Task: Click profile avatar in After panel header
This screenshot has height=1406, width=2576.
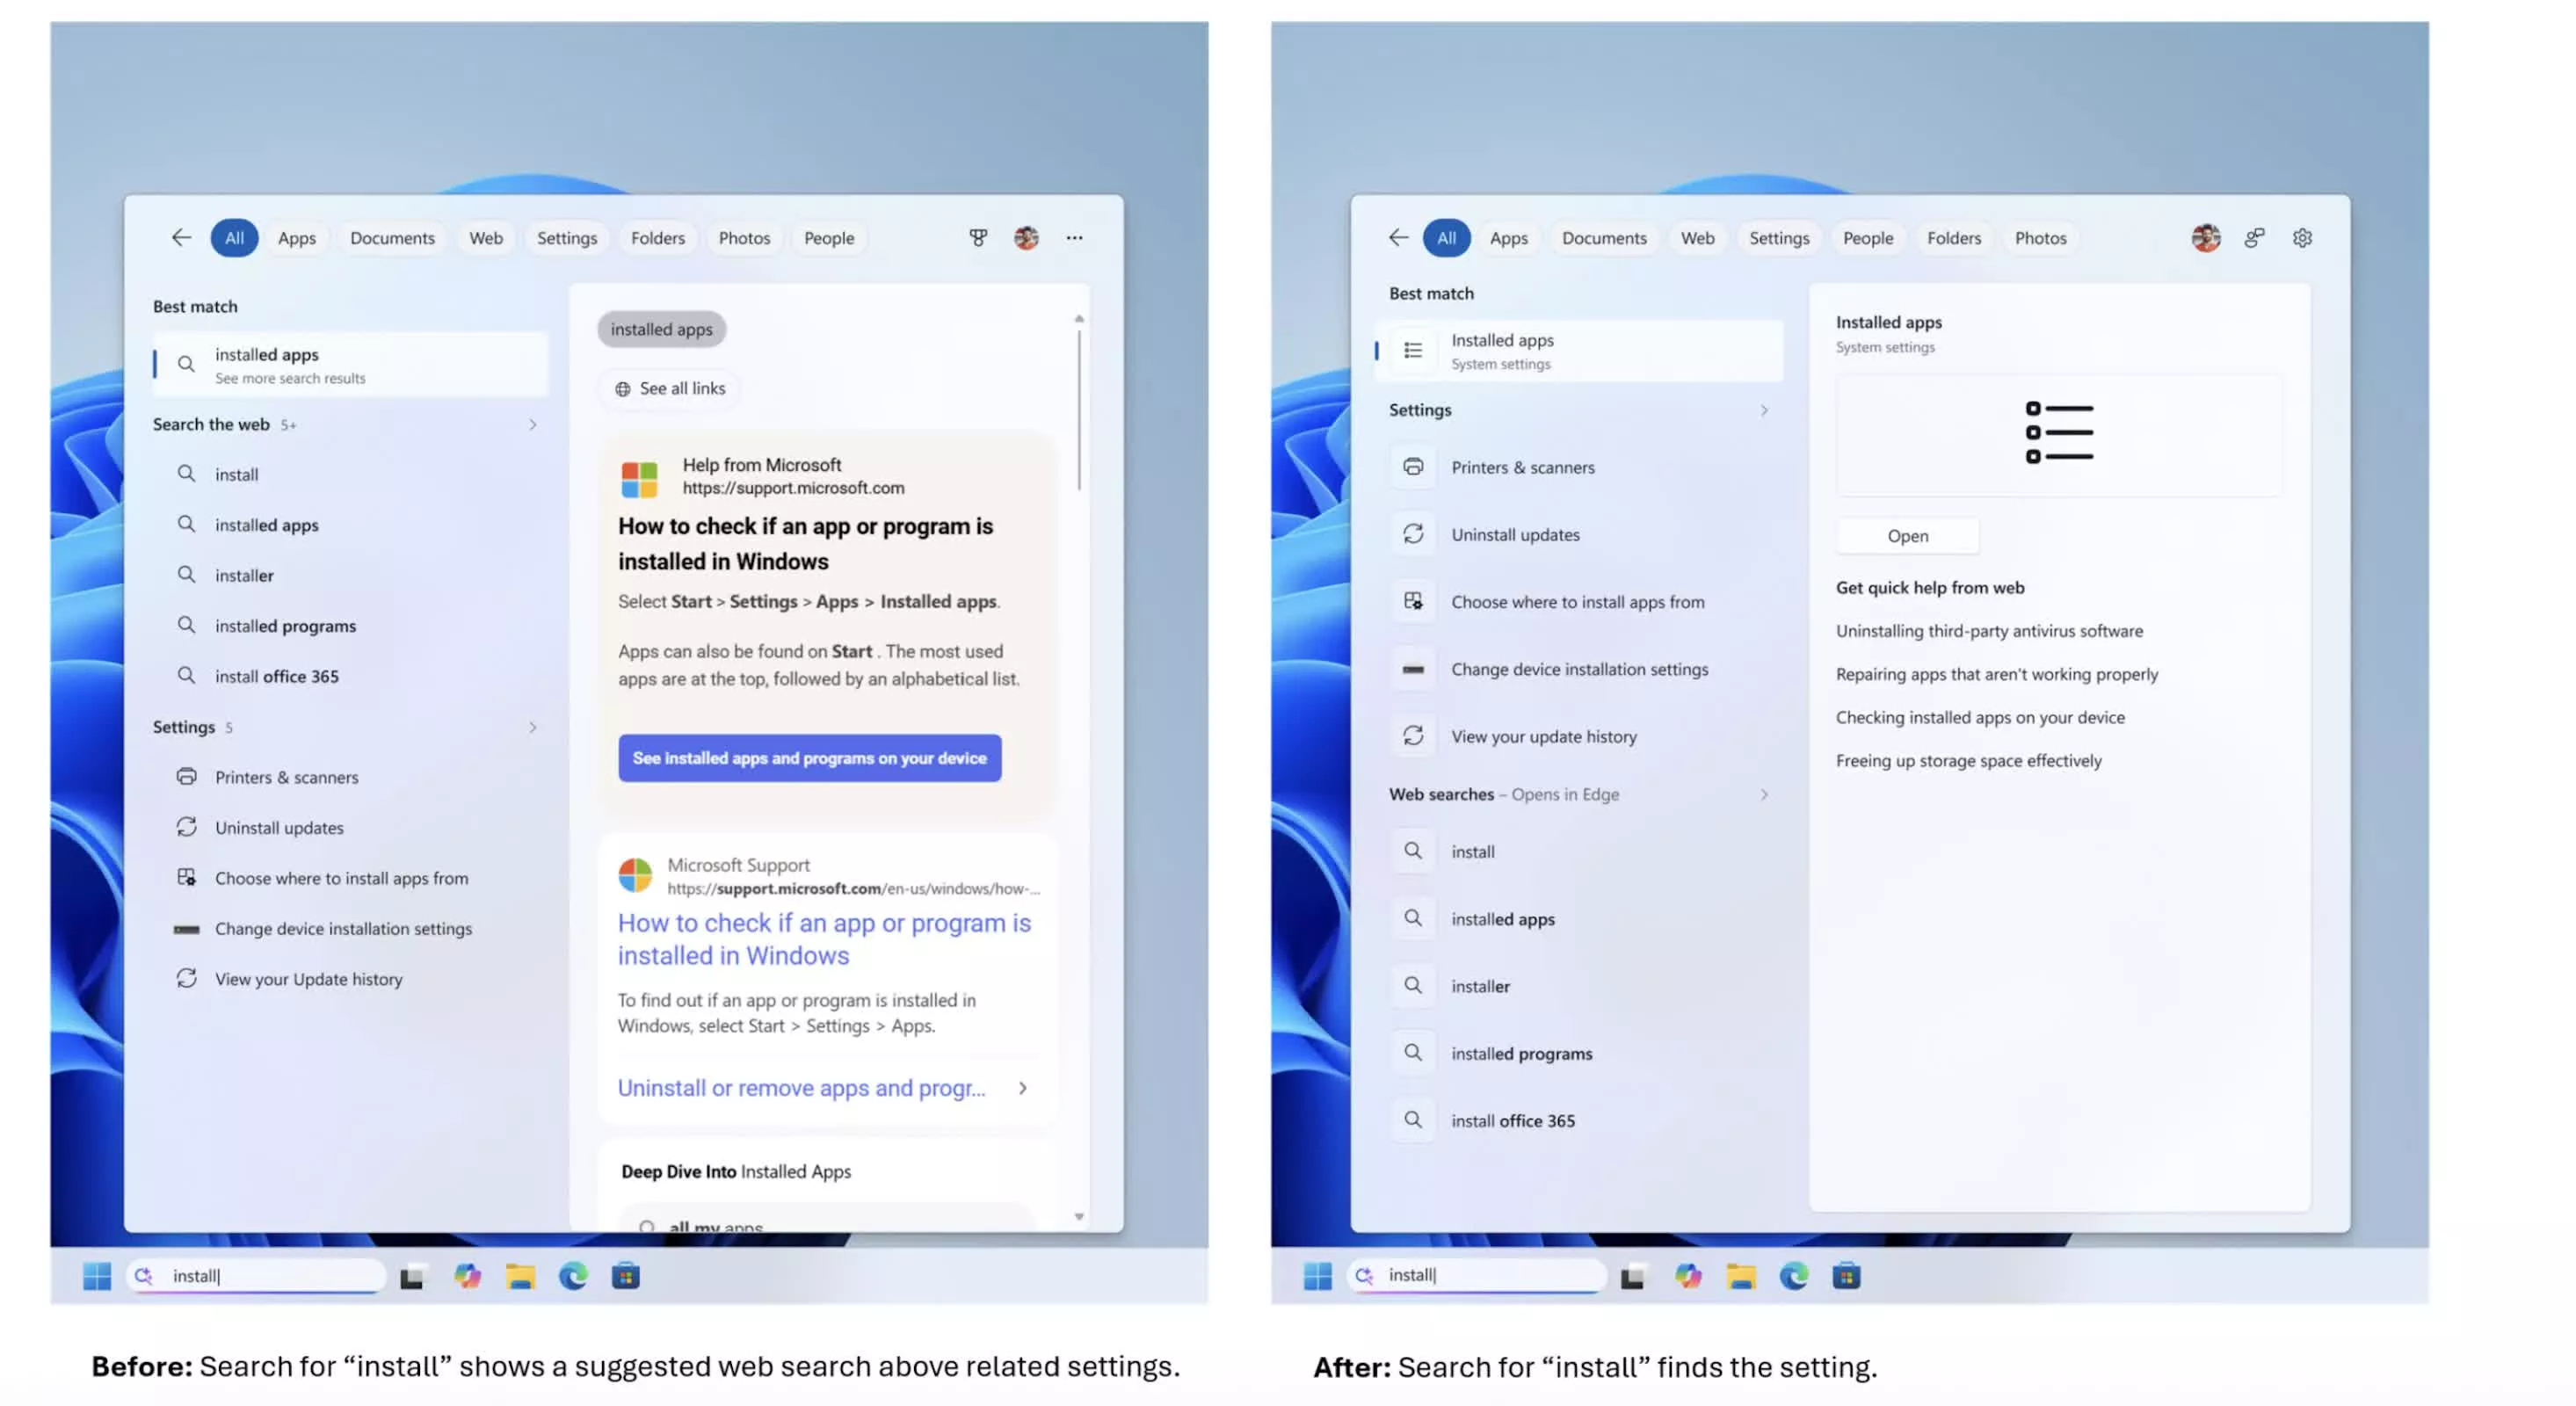Action: (2206, 238)
